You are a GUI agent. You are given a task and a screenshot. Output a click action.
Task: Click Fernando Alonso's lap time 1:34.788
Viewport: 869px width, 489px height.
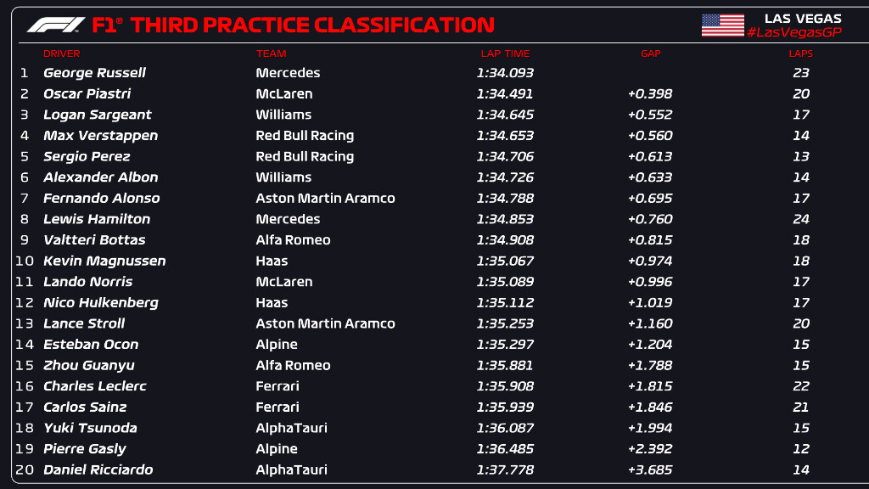[505, 198]
